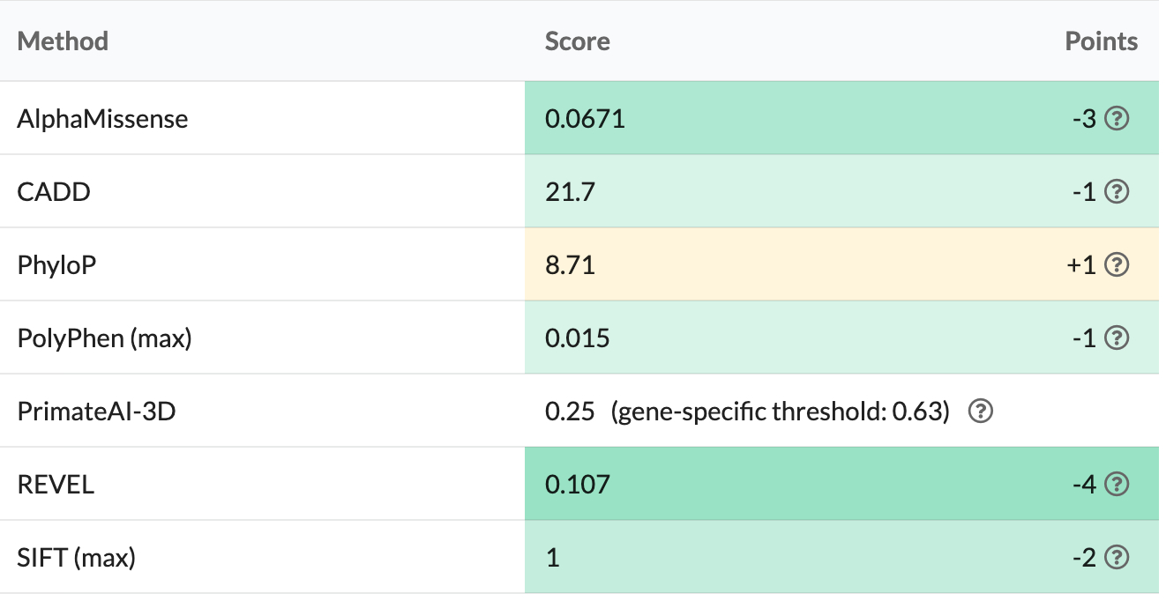This screenshot has height=601, width=1166.
Task: Click the PrimateAI-3D method name
Action: point(96,412)
